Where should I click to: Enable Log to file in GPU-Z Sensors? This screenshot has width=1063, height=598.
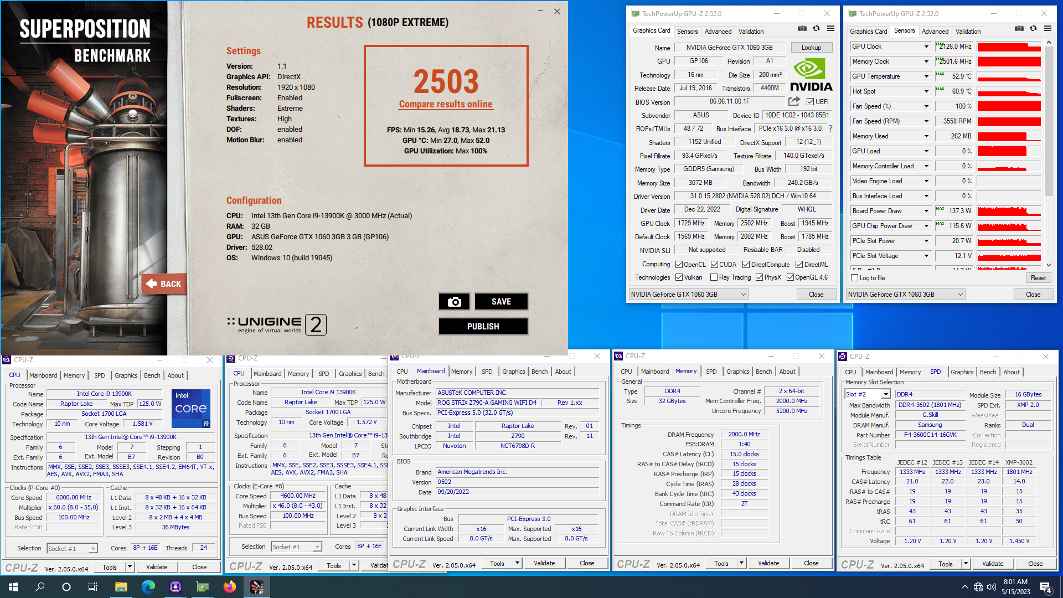[855, 278]
